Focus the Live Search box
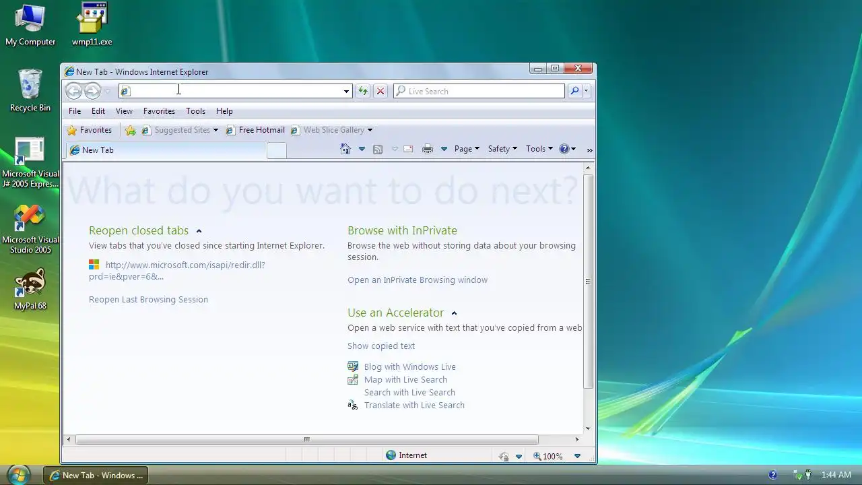This screenshot has height=485, width=862. pyautogui.click(x=479, y=91)
